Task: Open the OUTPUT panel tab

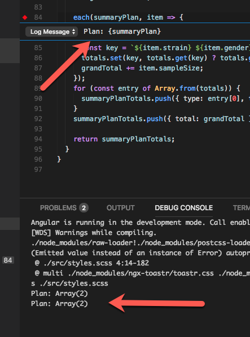Action: click(x=120, y=208)
